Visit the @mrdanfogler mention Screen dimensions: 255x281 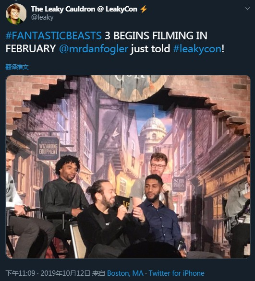coord(94,49)
